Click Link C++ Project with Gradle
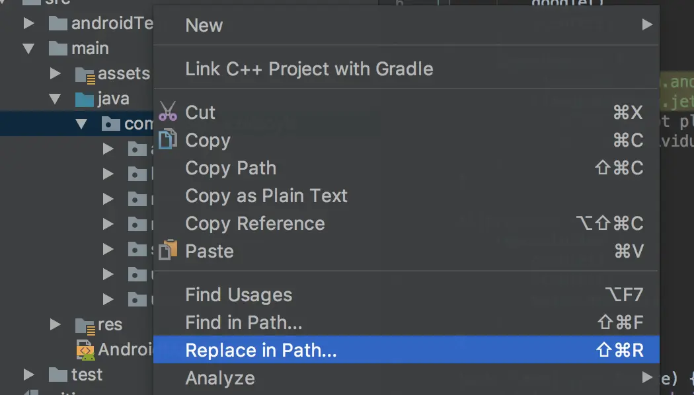 point(309,69)
